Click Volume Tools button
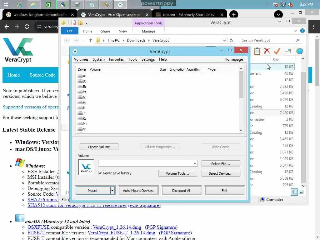 pos(177,173)
